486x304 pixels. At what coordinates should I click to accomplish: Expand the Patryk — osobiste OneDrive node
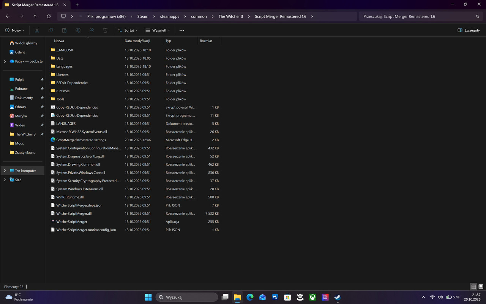(x=5, y=61)
